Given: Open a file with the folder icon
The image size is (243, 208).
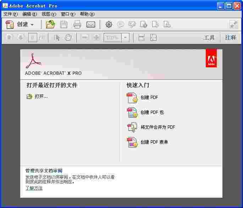Looking at the screenshot, I should tap(50, 24).
